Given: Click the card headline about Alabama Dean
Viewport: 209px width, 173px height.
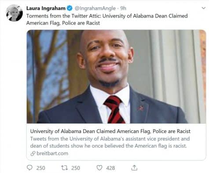Looking at the screenshot, I should point(110,131).
